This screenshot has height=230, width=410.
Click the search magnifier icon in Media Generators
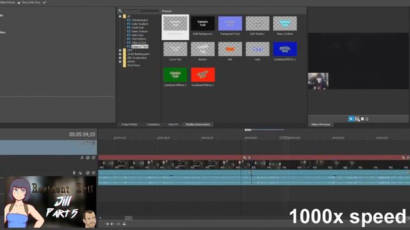click(120, 11)
